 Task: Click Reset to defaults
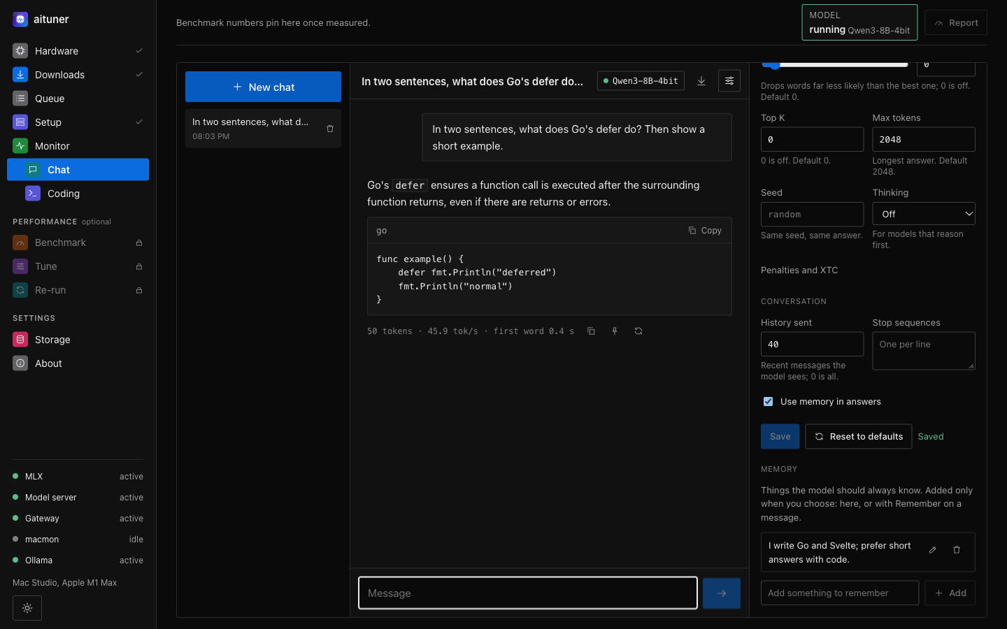pos(859,437)
